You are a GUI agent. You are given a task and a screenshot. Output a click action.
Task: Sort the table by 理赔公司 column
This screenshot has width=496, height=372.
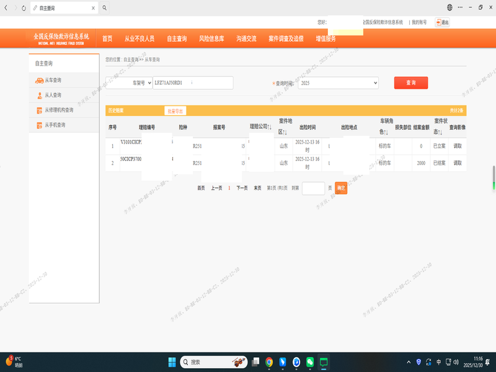click(260, 126)
